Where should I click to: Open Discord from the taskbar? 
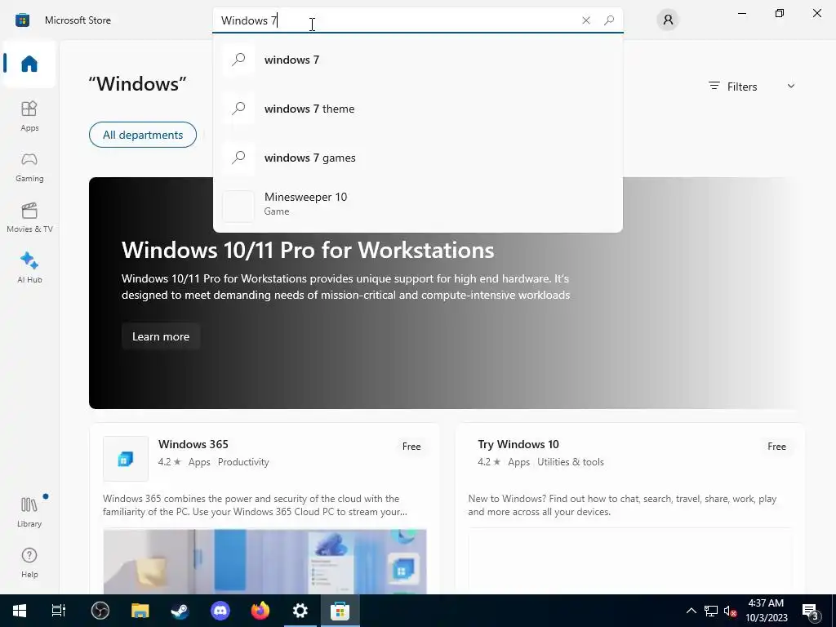pos(220,611)
